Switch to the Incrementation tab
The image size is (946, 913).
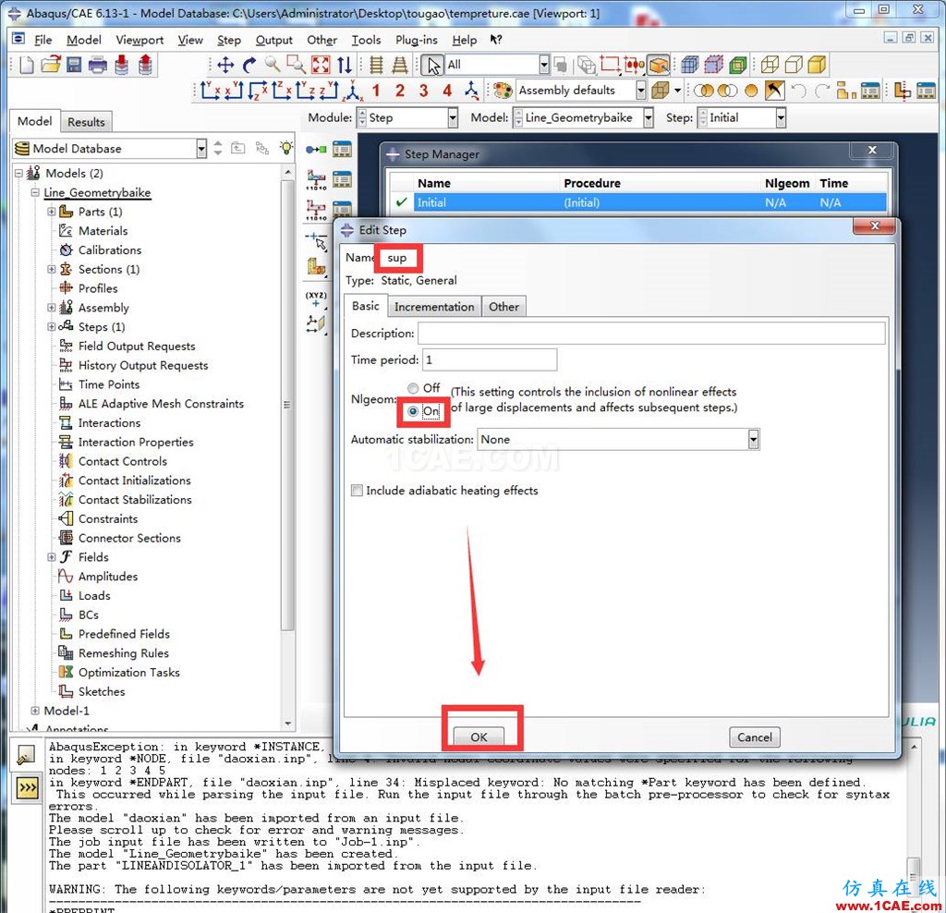point(434,307)
